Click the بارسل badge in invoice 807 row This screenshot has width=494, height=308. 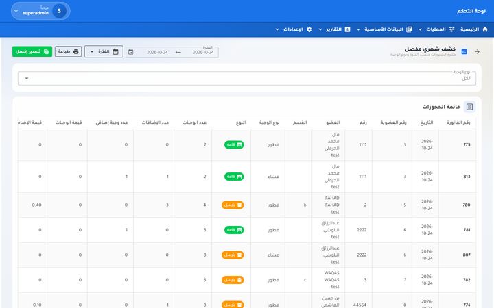click(233, 255)
